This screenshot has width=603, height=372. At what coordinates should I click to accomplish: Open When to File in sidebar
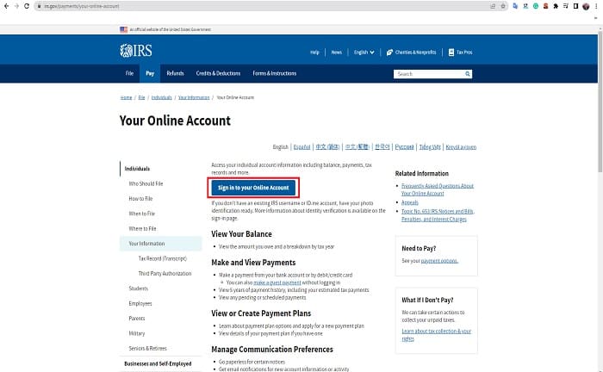coord(142,214)
